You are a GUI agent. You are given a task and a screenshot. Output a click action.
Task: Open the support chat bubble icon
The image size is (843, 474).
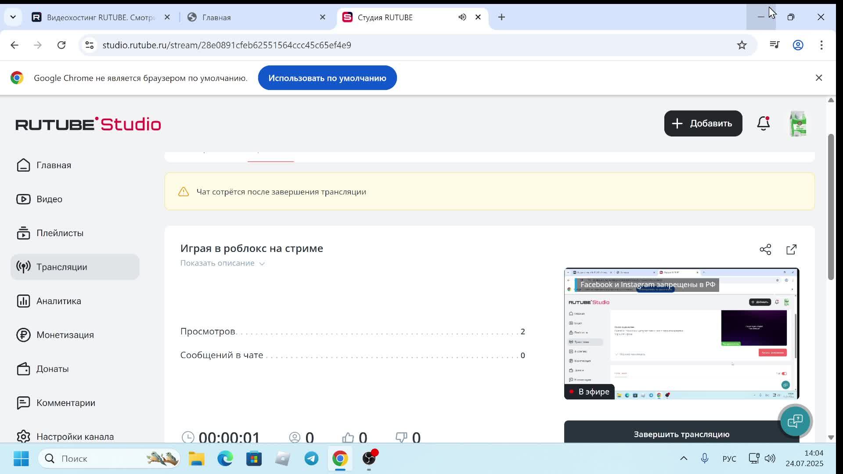(795, 421)
